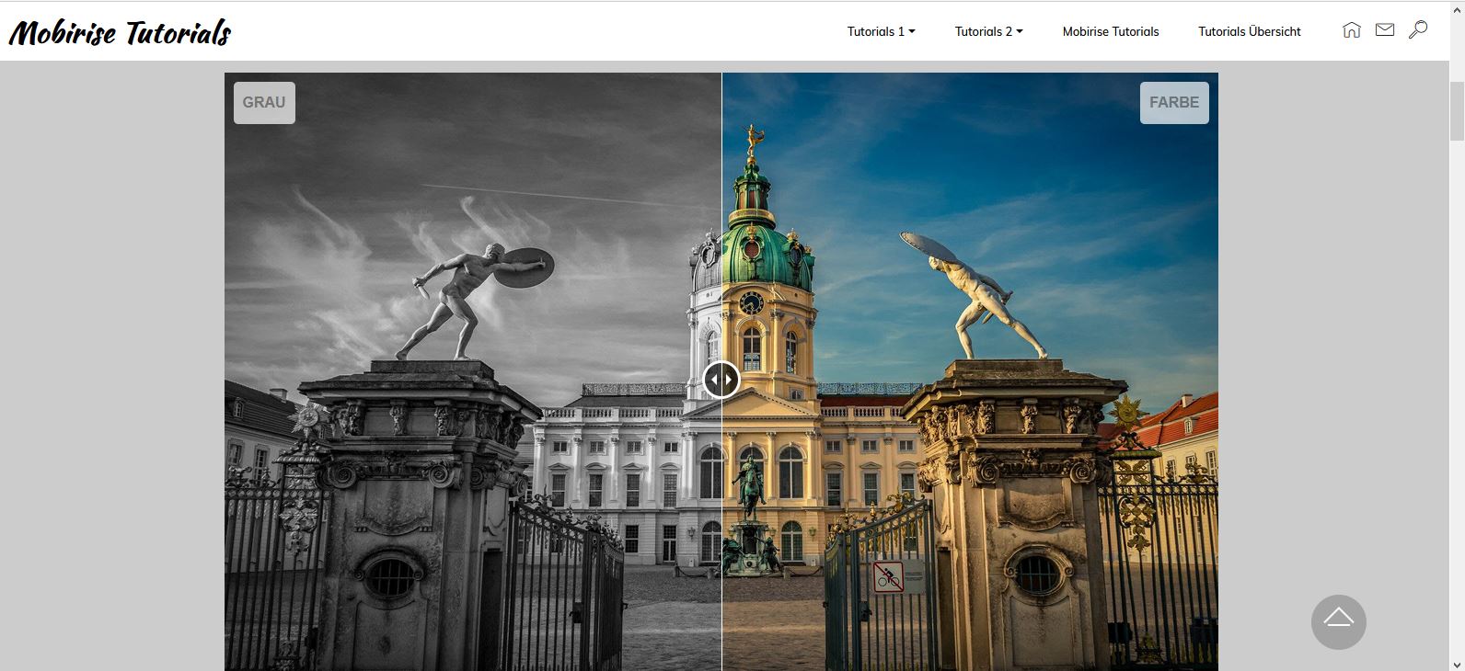
Task: Expand the Tutorials 1 dropdown
Action: click(881, 31)
